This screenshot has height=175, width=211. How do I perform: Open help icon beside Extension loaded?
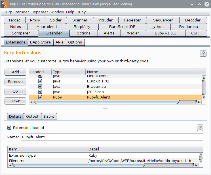point(200,128)
